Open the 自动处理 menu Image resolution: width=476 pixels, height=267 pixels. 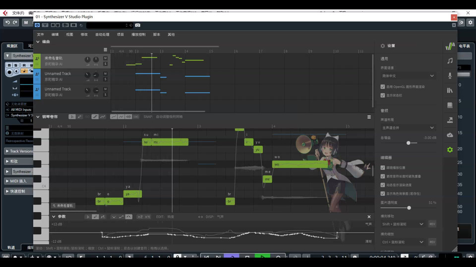pos(102,35)
